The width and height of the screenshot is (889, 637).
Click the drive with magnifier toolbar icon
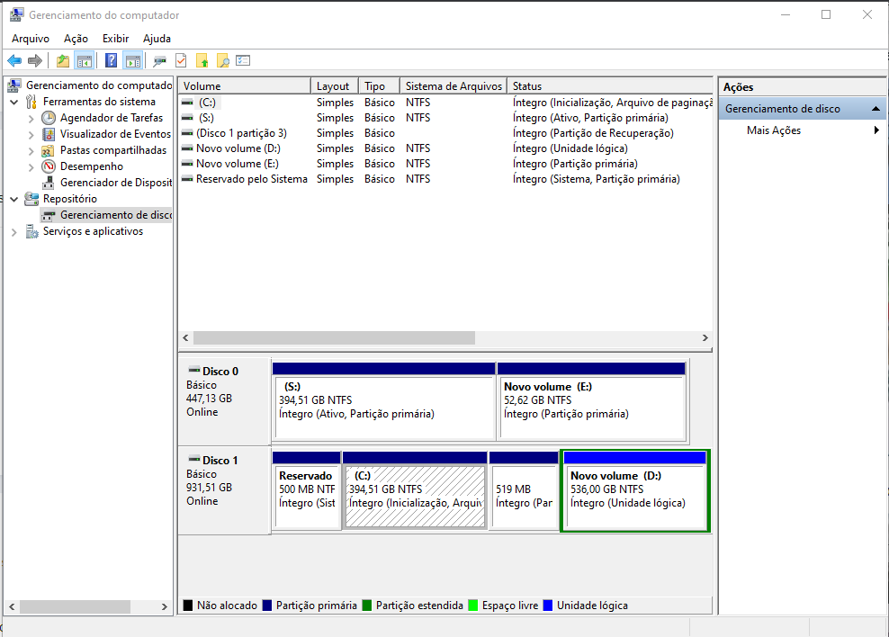(x=160, y=60)
